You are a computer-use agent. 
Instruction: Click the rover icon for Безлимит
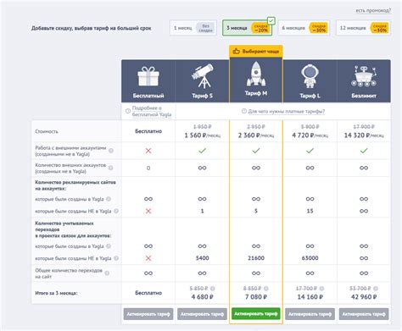pos(364,76)
